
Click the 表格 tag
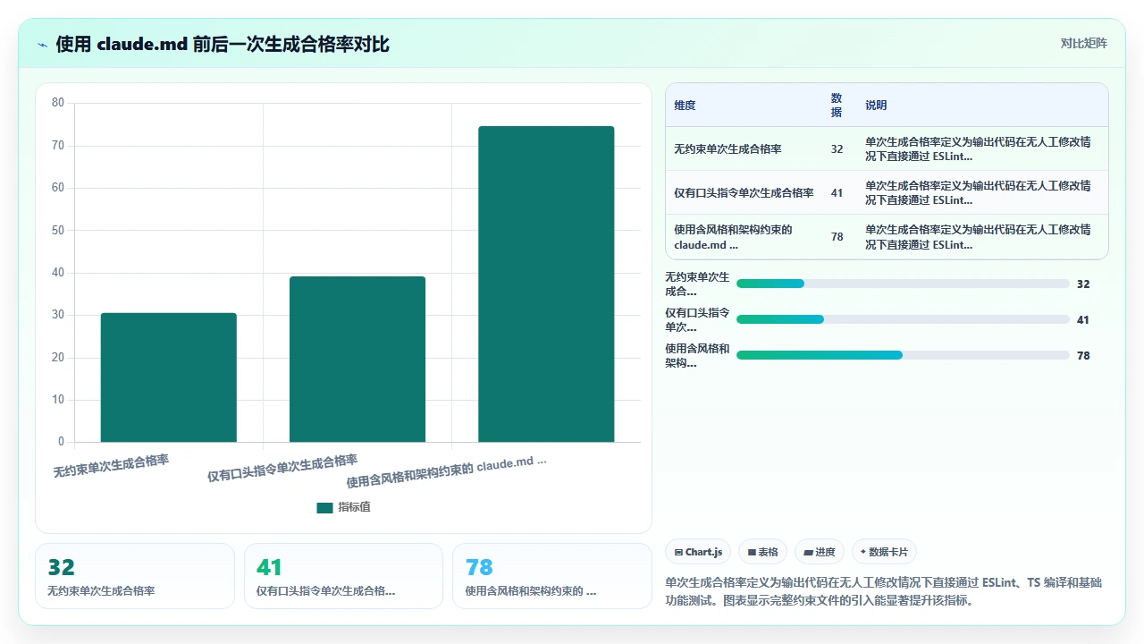(x=762, y=552)
